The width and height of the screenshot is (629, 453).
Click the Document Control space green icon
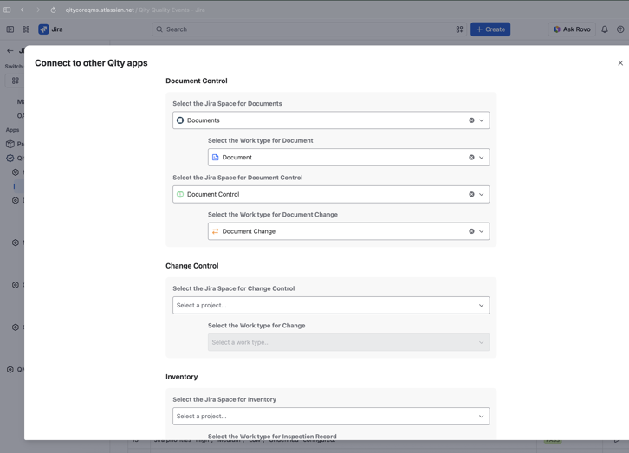[x=180, y=194]
